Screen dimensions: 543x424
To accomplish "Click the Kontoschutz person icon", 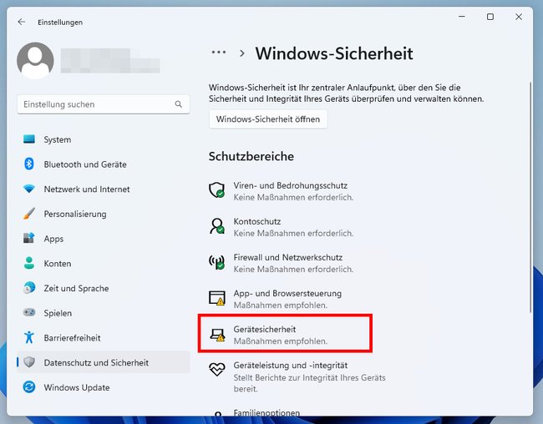I will tap(217, 226).
